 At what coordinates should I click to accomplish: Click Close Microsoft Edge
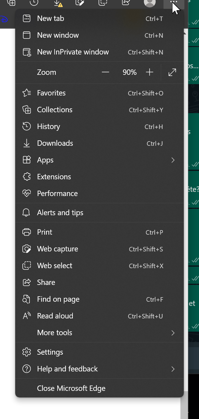[x=99, y=388]
